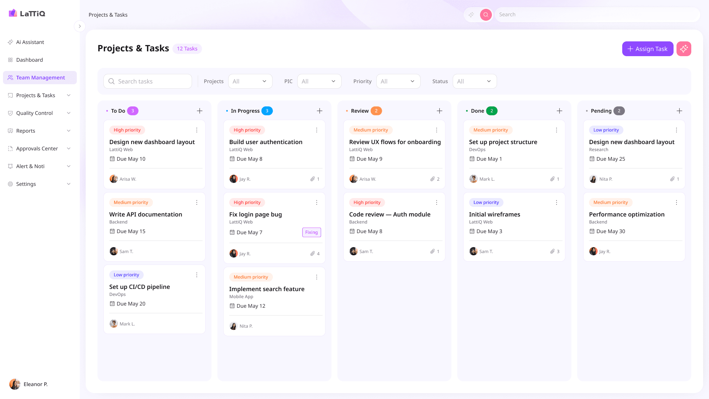Open options for Write API documentation card
709x399 pixels.
click(x=197, y=202)
